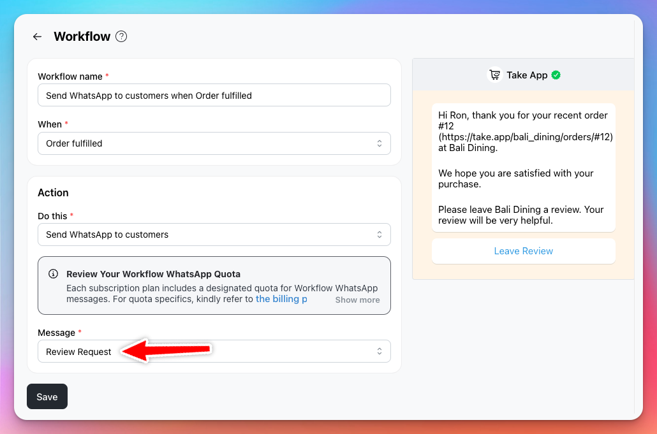The height and width of the screenshot is (434, 657).
Task: Save the workflow
Action: [x=47, y=397]
